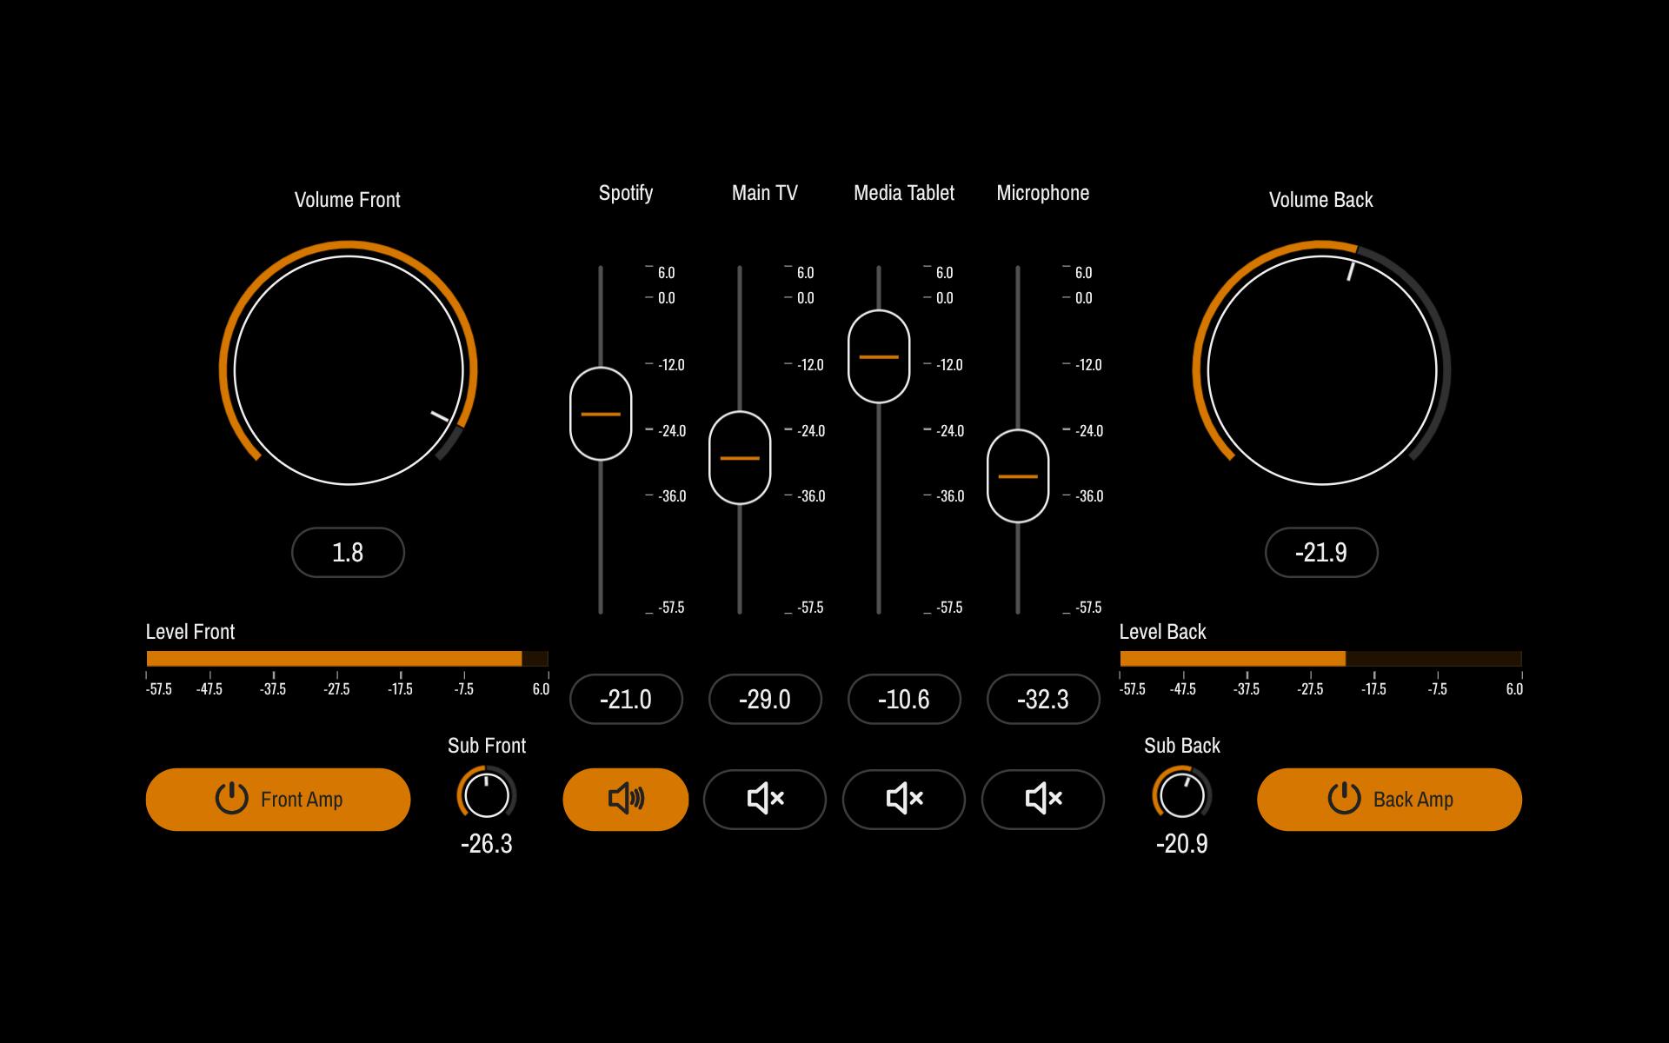Click the Microphone level value -32.3

pyautogui.click(x=1043, y=699)
